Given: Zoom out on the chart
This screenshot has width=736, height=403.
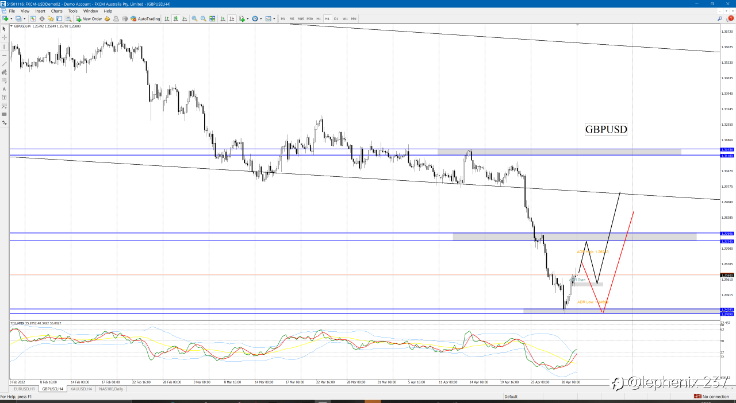Looking at the screenshot, I should pos(203,18).
